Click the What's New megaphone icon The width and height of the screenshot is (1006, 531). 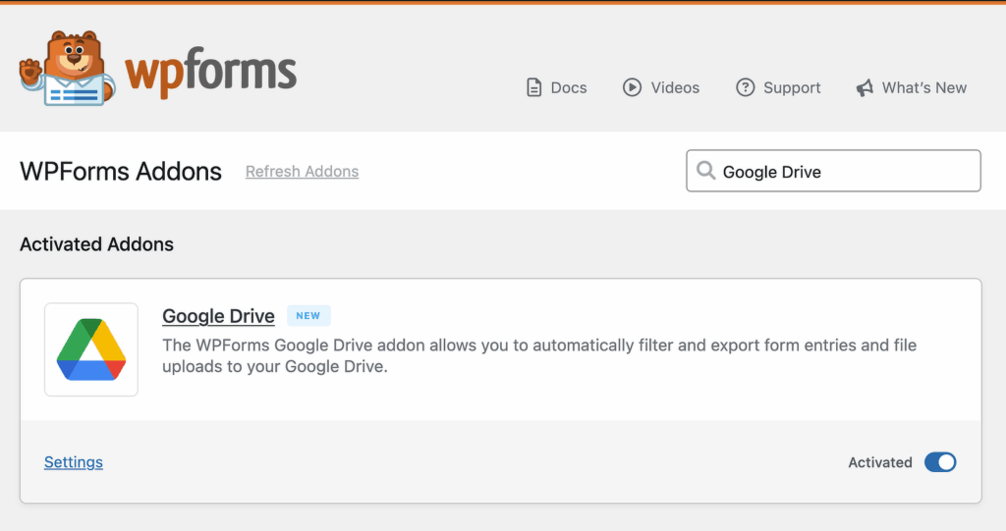click(x=865, y=88)
